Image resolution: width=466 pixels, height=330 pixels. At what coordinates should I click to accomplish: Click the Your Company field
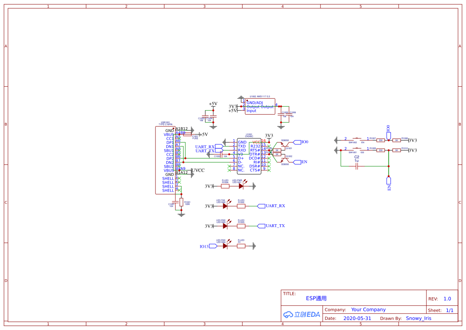368,310
